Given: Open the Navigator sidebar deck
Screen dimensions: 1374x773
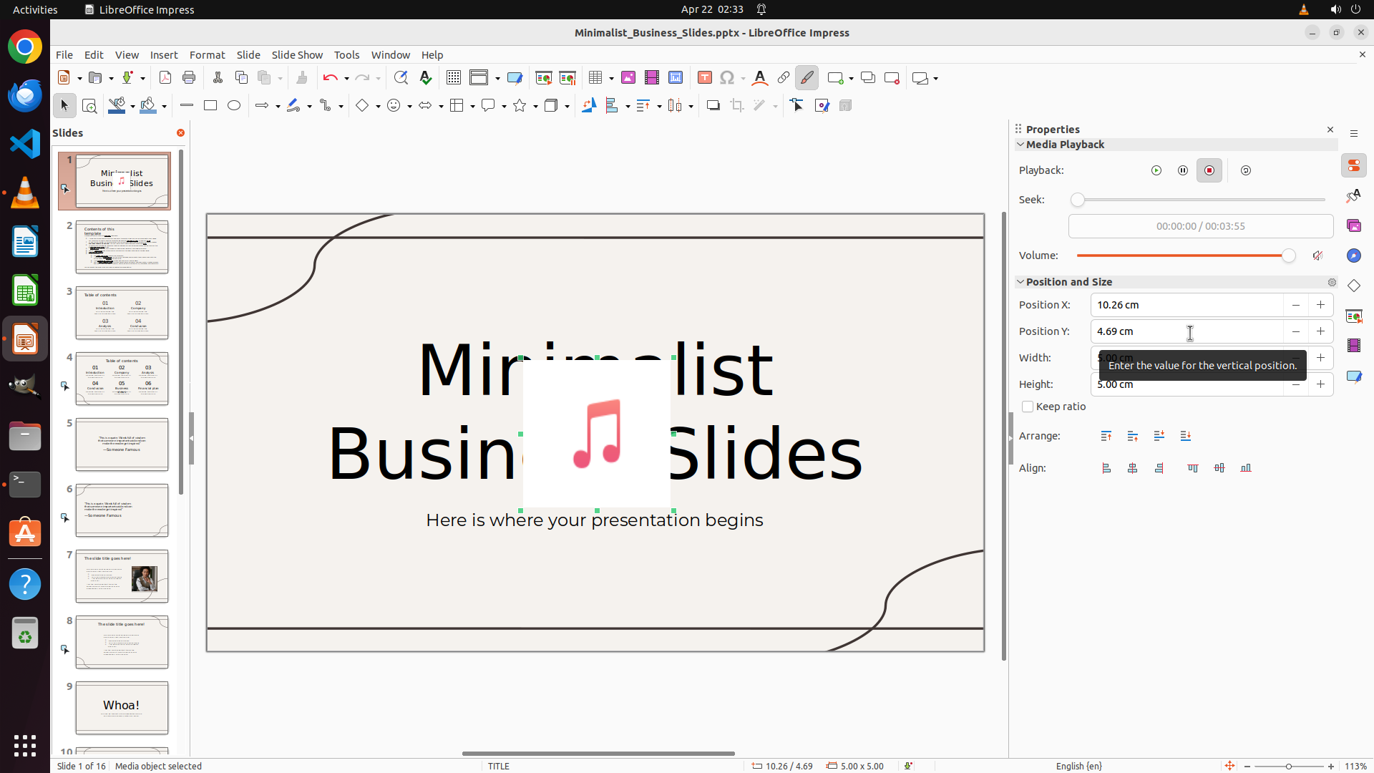Looking at the screenshot, I should click(x=1353, y=256).
